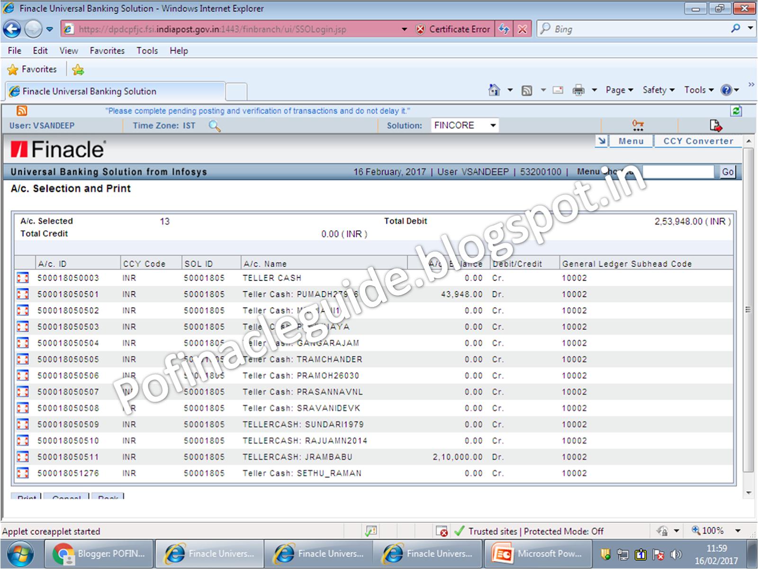758x569 pixels.
Task: Click the exit document icon near top right
Action: point(716,125)
